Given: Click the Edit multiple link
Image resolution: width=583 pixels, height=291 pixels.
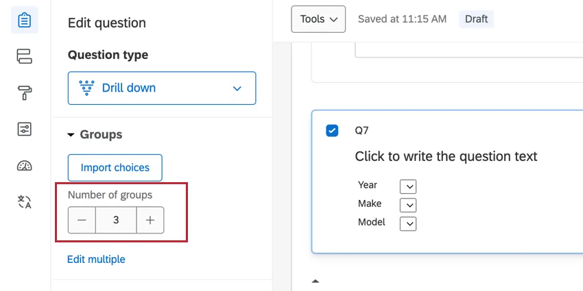Looking at the screenshot, I should pyautogui.click(x=96, y=260).
